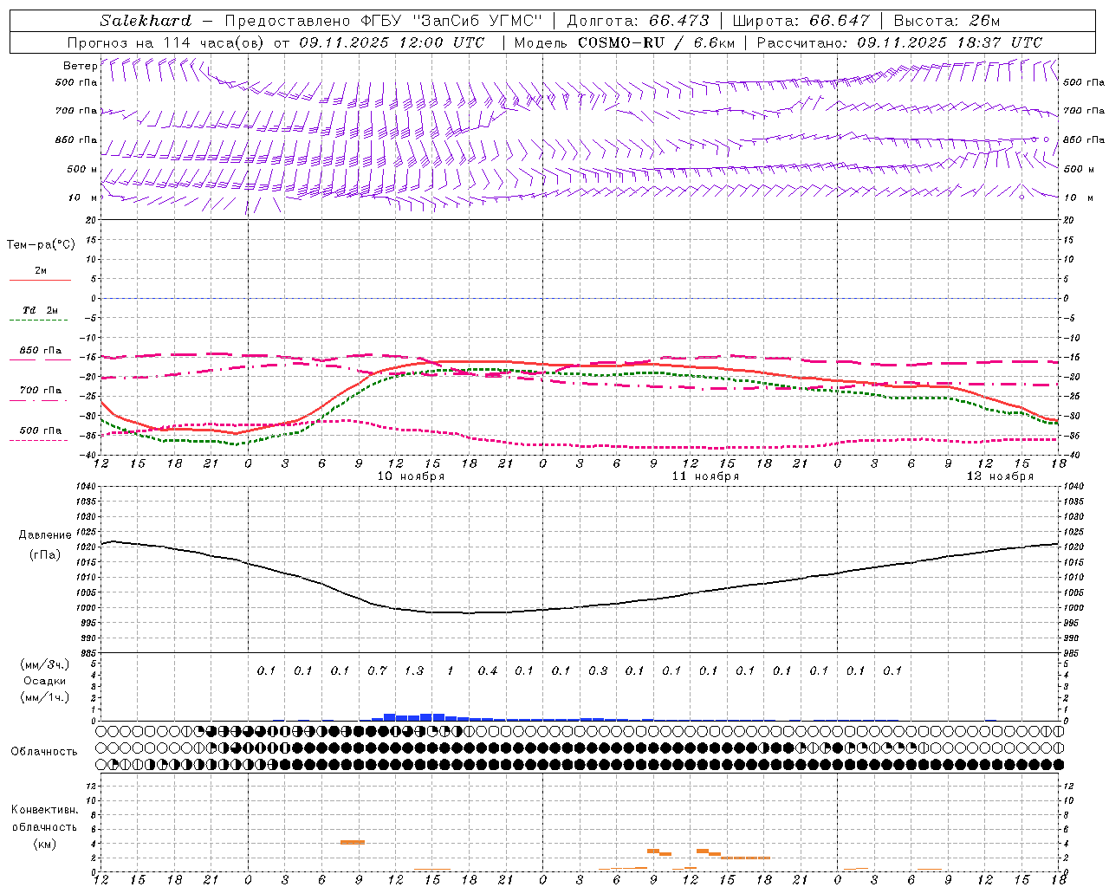
Task: Click the "(мм/3ч.)" precipitation unit label
Action: (x=45, y=664)
